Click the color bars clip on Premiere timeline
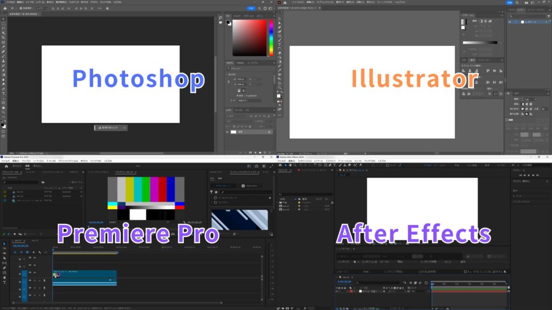Screen dimensions: 552x310 85,274
